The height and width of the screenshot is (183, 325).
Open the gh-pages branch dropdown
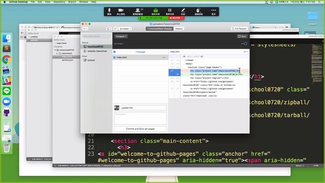point(125,28)
